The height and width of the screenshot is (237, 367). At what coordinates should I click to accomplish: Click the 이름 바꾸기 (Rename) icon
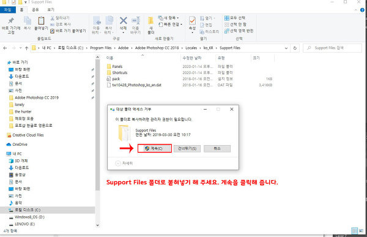coord(136,21)
